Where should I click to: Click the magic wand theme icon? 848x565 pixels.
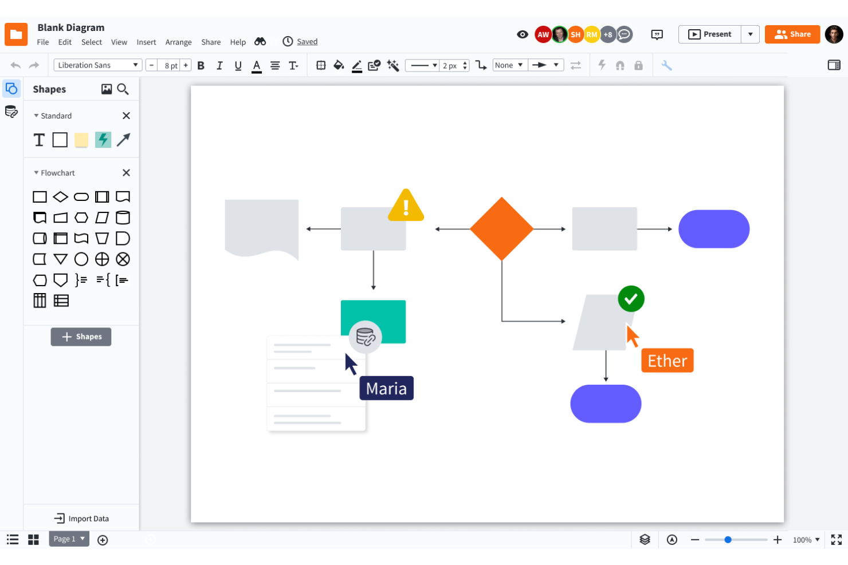coord(393,65)
